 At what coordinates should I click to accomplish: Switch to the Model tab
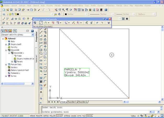click(63, 102)
